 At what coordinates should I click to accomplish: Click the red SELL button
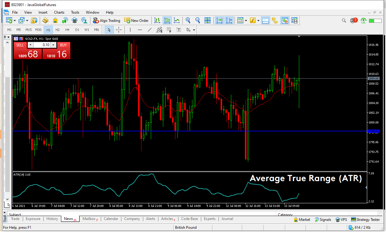click(x=20, y=45)
